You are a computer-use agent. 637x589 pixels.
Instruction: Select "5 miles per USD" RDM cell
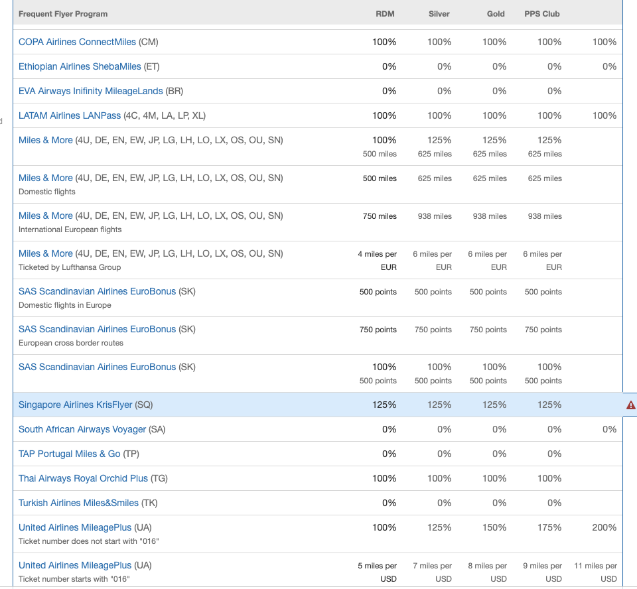(377, 572)
